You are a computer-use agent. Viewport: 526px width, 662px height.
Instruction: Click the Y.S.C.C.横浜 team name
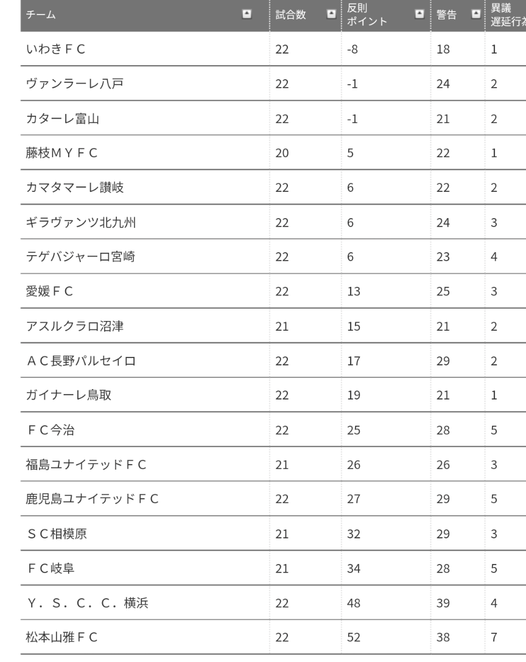point(88,603)
